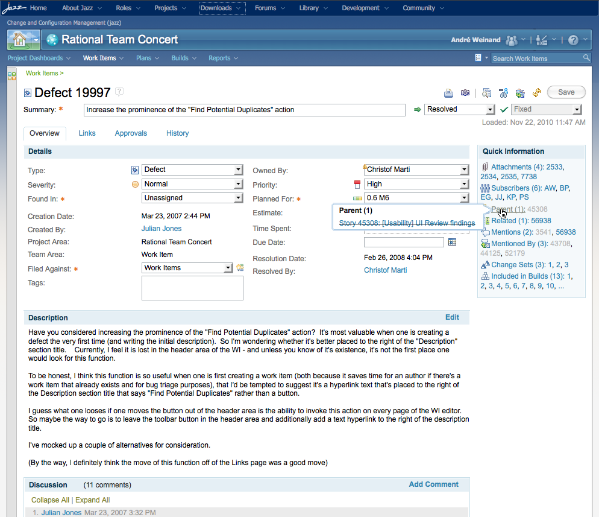This screenshot has height=517, width=599.
Task: Open the help question mark icon
Action: (x=573, y=40)
